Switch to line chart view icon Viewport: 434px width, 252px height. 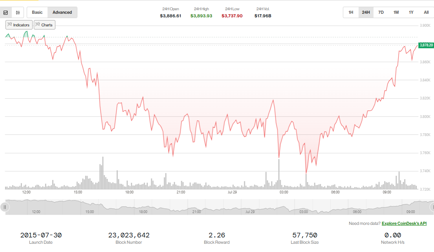click(5, 13)
